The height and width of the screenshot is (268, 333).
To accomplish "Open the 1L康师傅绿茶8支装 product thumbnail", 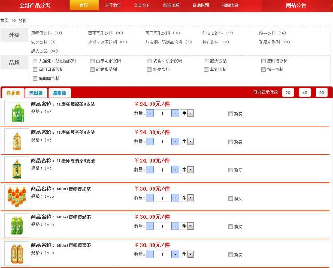I will [17, 113].
